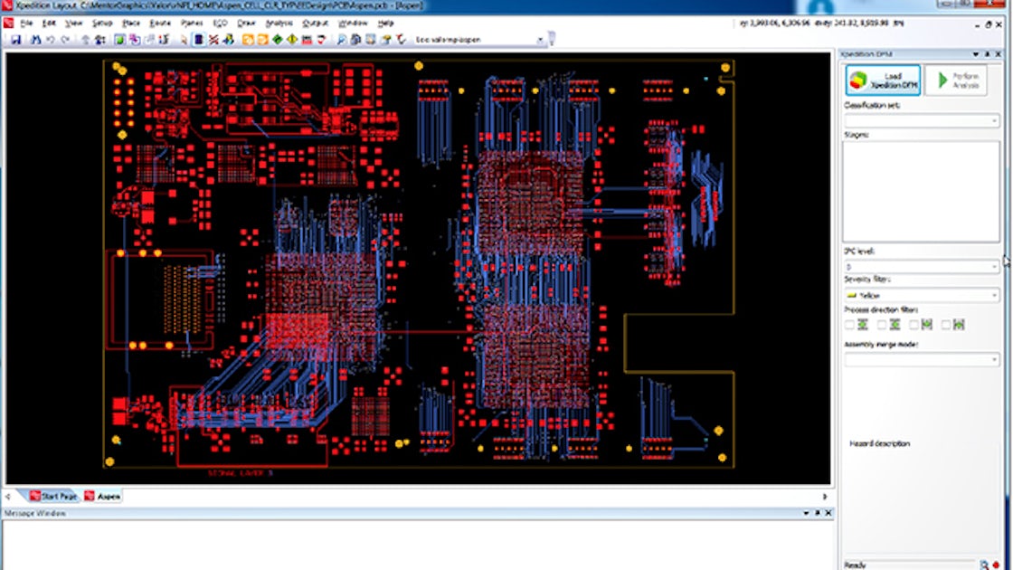Click the Save toolbar icon
This screenshot has width=1013, height=570.
tap(16, 39)
